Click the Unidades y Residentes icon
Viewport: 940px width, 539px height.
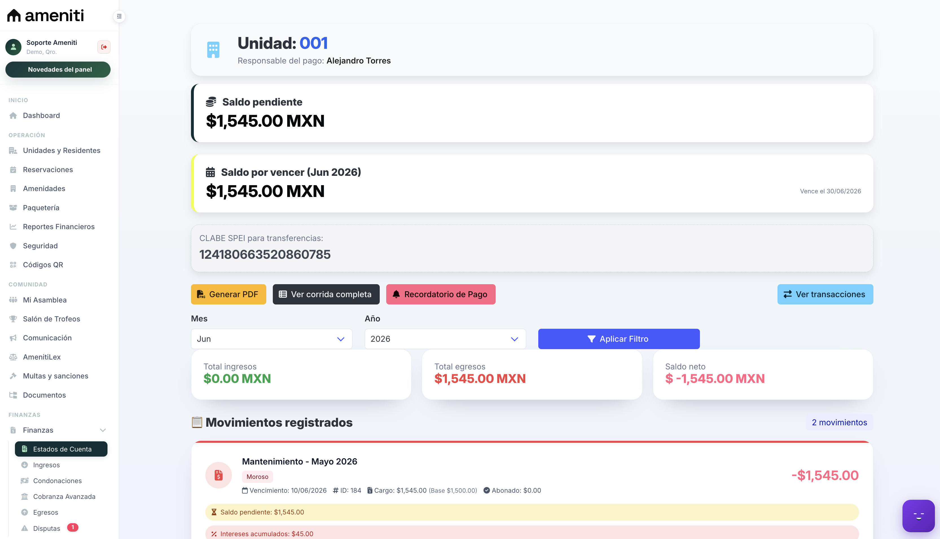(13, 151)
